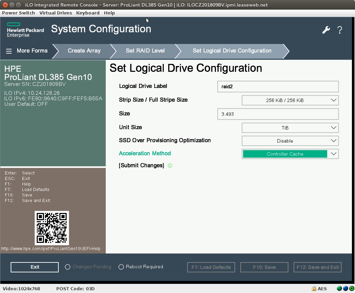The image size is (355, 293).
Task: Click the green Submit Changes arrow icon
Action: (170, 166)
